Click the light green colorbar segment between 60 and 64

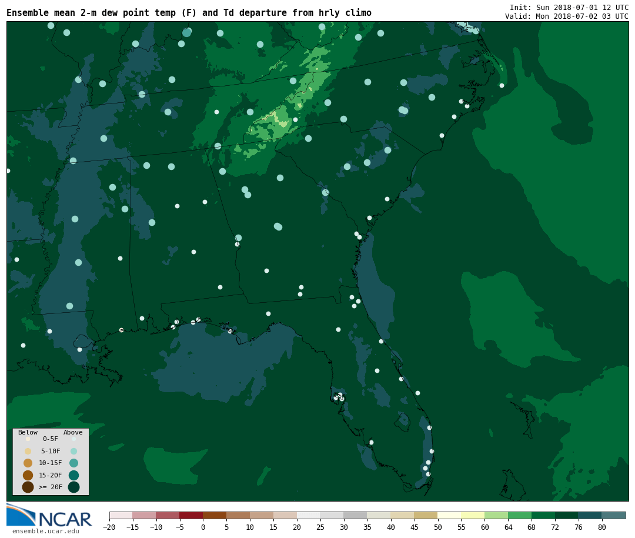pos(496,515)
